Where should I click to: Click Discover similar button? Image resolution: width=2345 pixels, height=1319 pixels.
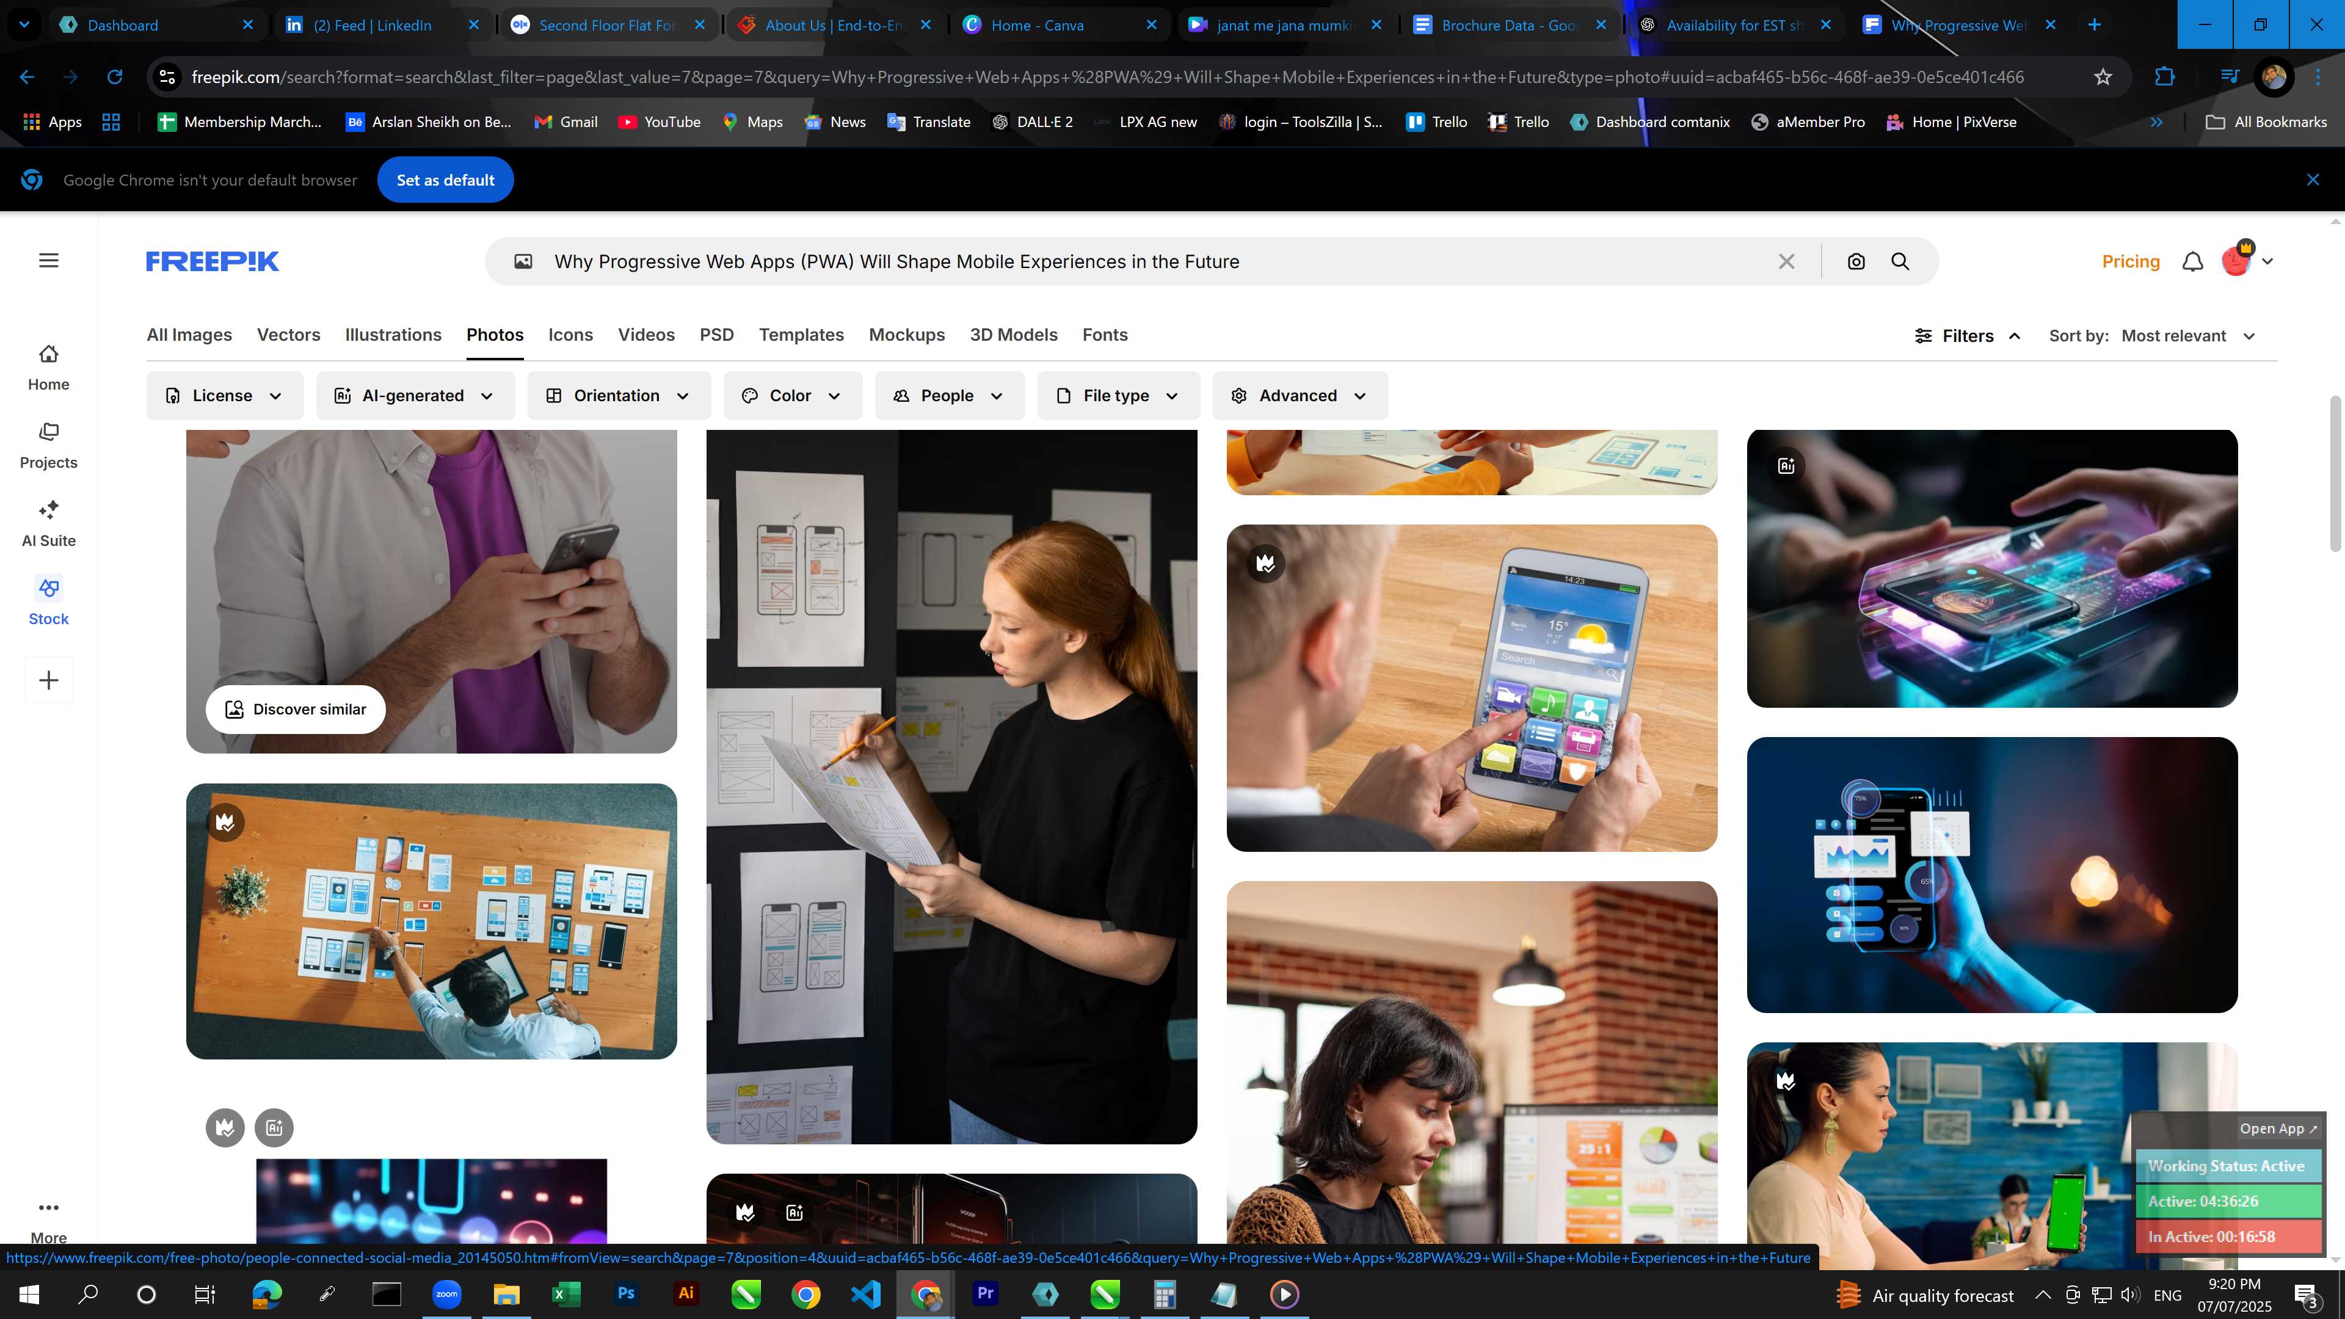pyautogui.click(x=296, y=709)
